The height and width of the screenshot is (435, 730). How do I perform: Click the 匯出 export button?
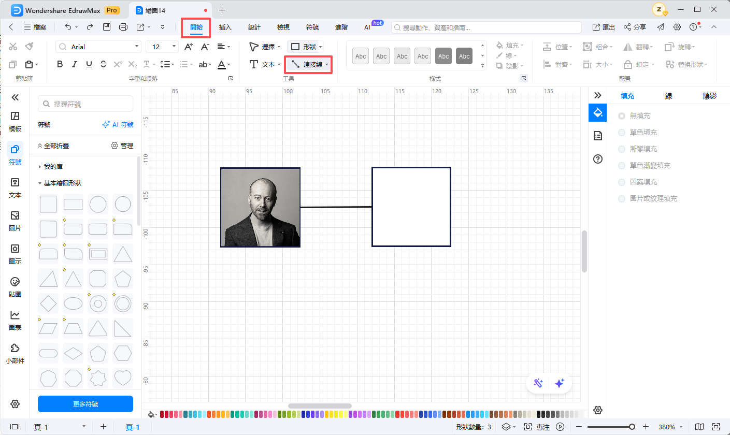(604, 27)
